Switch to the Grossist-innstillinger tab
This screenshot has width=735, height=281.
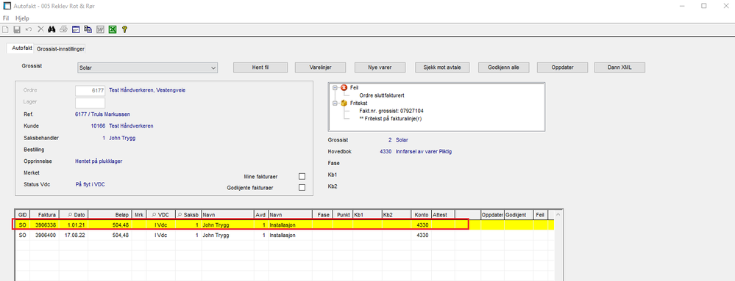click(61, 48)
